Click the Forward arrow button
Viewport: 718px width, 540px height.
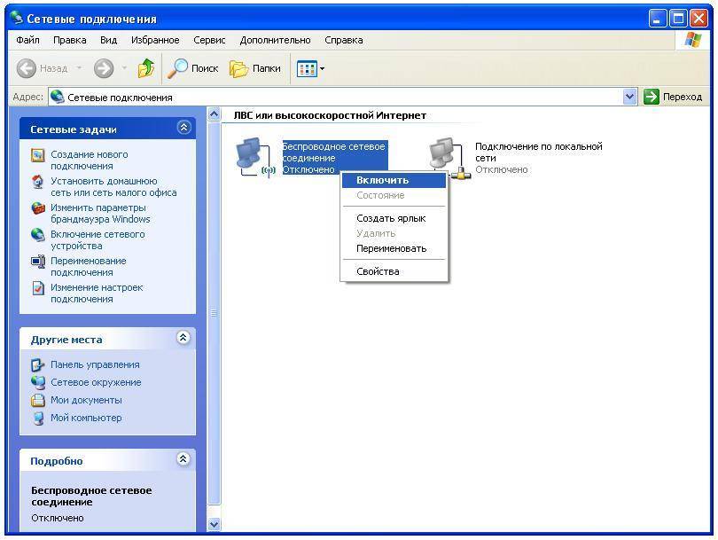104,68
